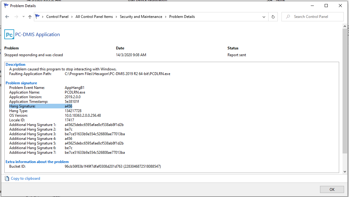
Task: Close the Problem Details window
Action: pyautogui.click(x=340, y=6)
